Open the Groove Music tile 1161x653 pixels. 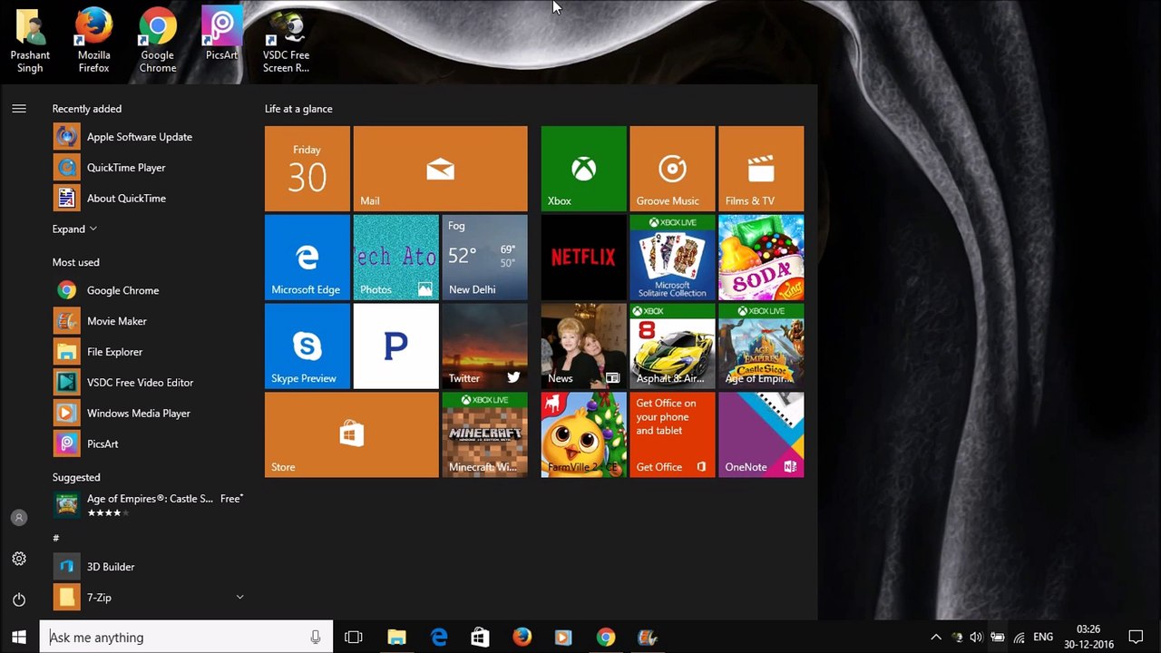click(x=672, y=169)
